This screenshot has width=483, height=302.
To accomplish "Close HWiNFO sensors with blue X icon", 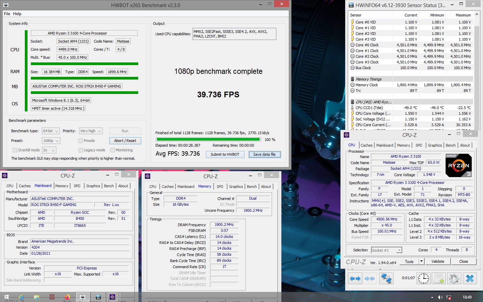I will (x=470, y=279).
